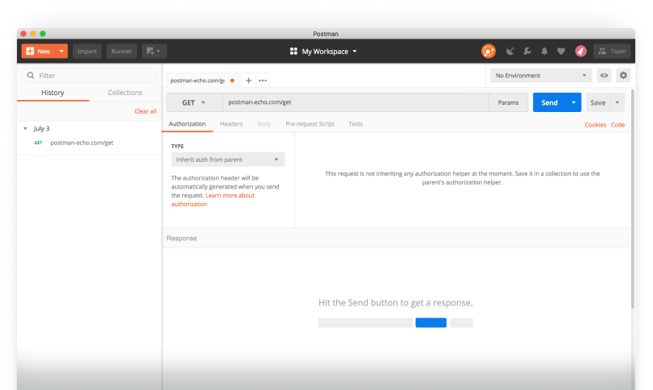
Task: Open the Save dropdown arrow
Action: [x=618, y=102]
